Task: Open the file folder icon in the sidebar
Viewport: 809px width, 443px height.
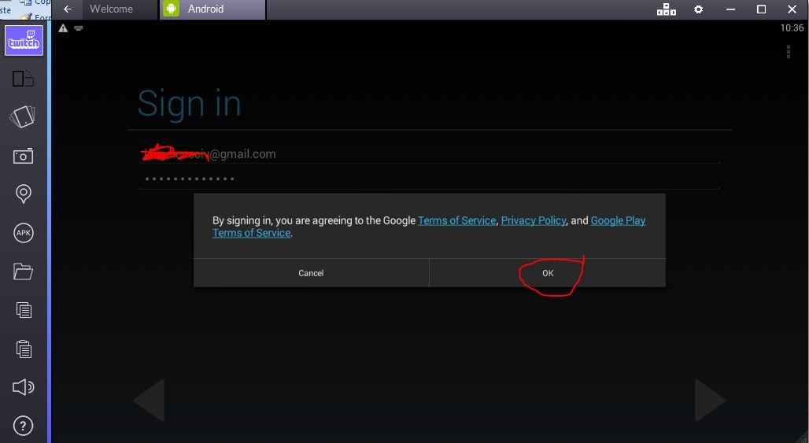Action: click(24, 271)
